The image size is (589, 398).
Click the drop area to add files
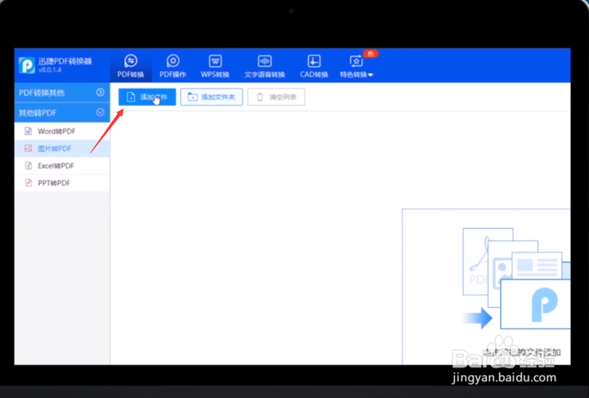coord(486,287)
